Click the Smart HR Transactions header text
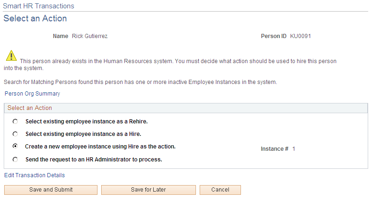Image resolution: width=377 pixels, height=199 pixels. [x=39, y=6]
